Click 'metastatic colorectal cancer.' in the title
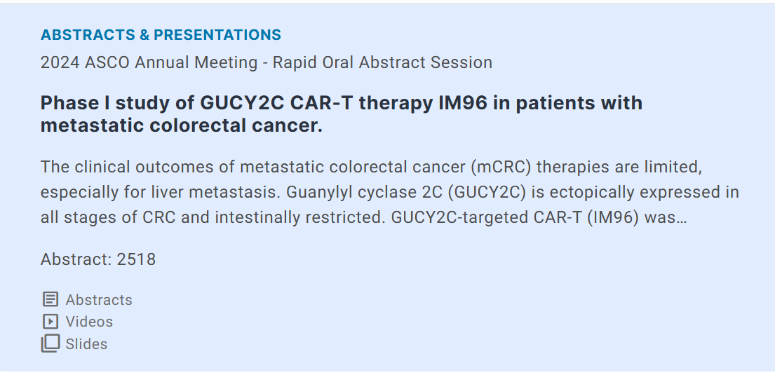The image size is (775, 375). (x=182, y=125)
